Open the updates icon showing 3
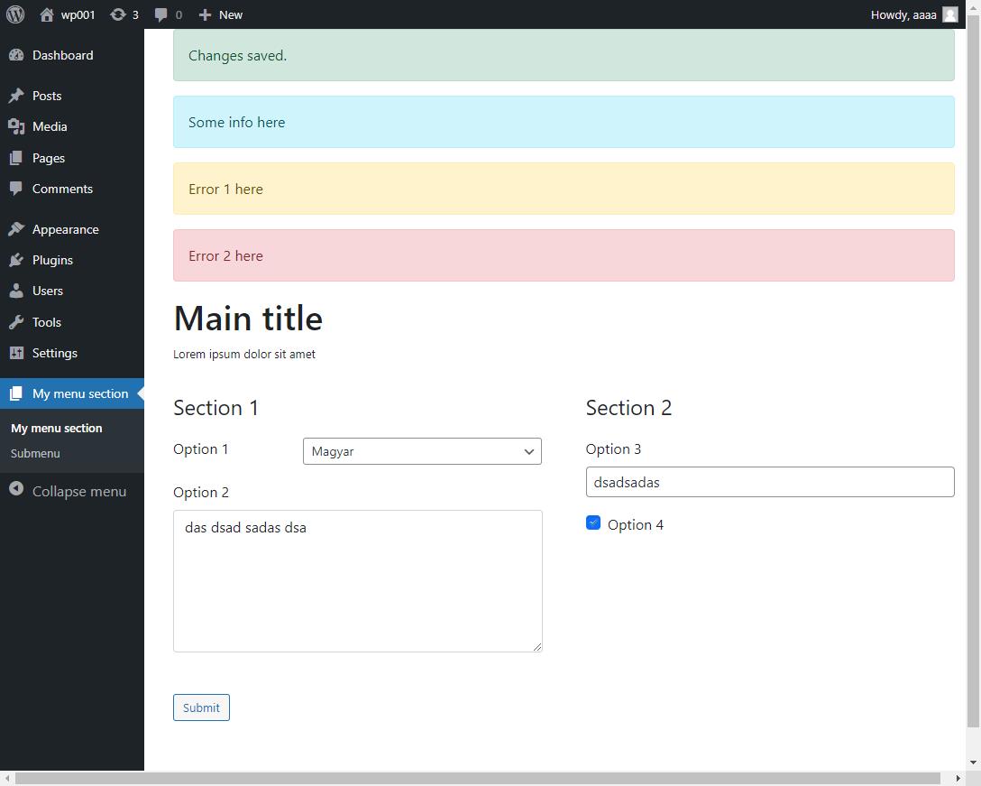 point(117,14)
